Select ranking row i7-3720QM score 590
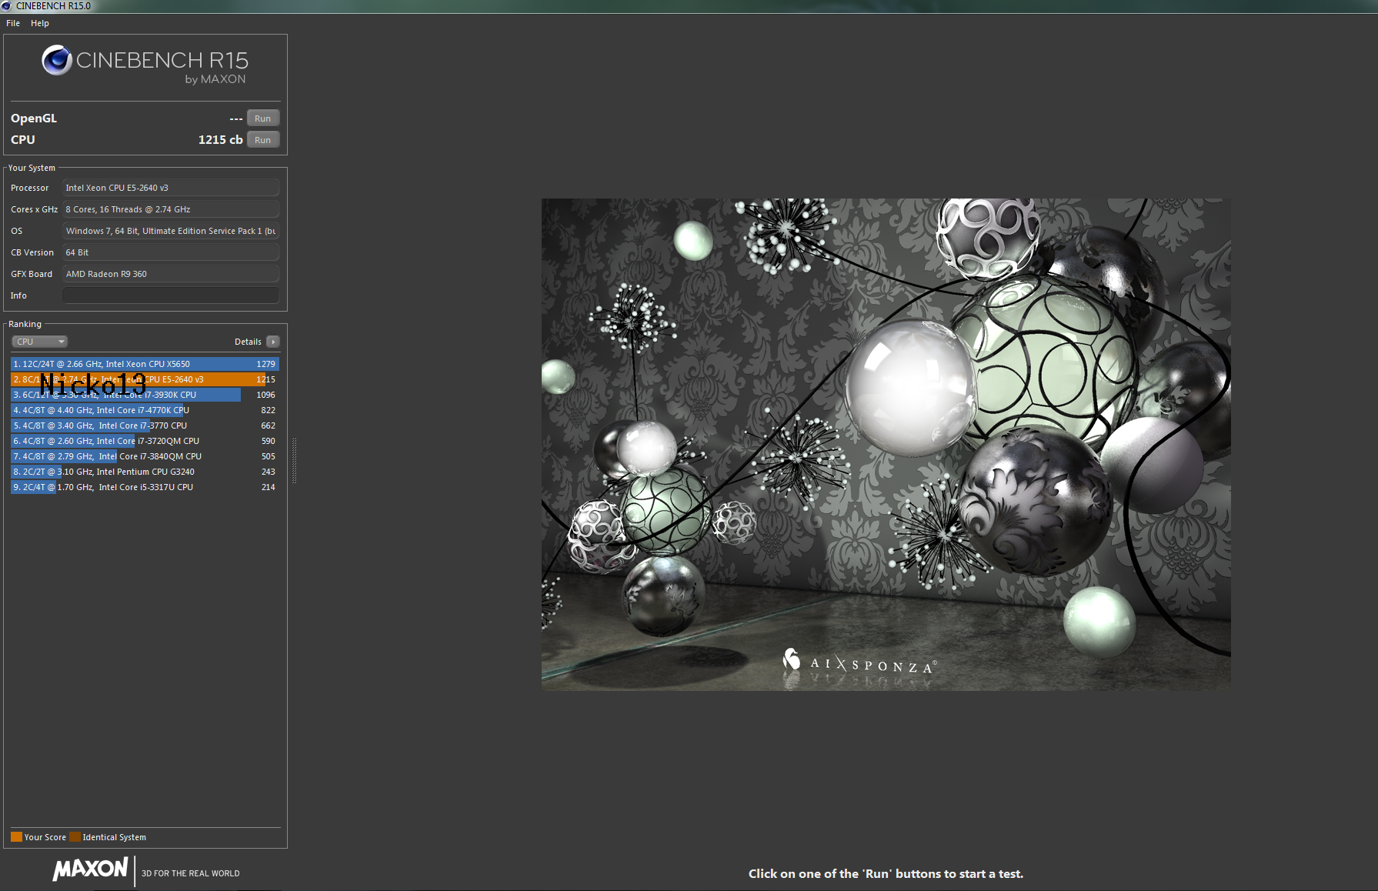Viewport: 1378px width, 891px height. click(x=145, y=441)
